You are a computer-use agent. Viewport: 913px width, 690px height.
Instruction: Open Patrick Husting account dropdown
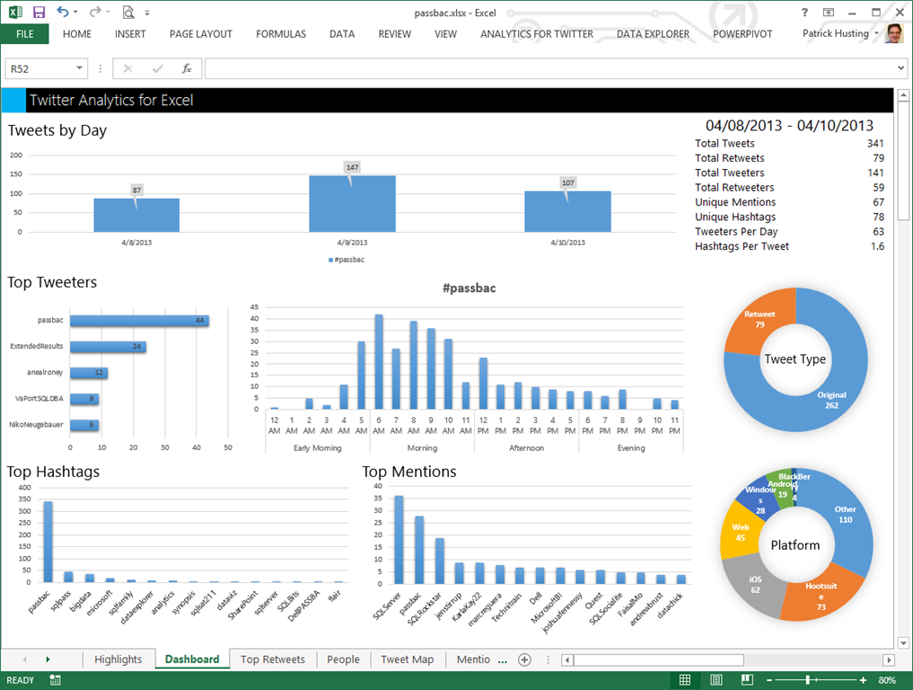tap(876, 33)
